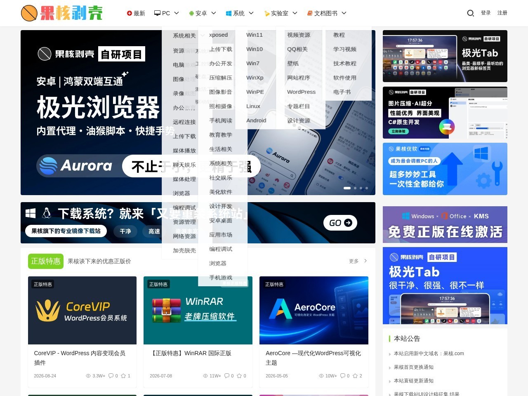Screen dimensions: 528x396
Task: Choose WordPress in the 实验室 menu
Action: click(x=301, y=92)
